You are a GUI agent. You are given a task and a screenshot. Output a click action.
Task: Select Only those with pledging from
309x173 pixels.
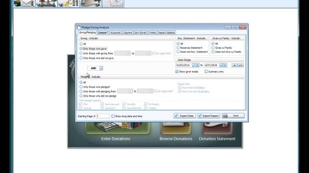81,91
